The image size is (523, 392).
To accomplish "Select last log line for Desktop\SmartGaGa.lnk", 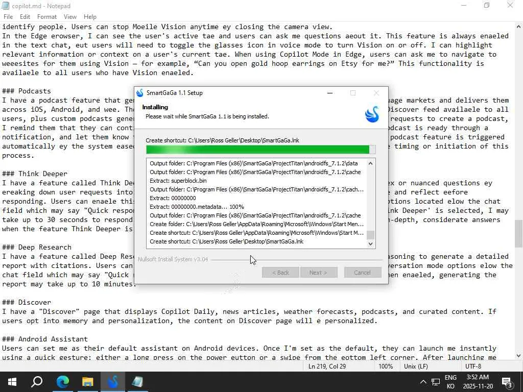I will [226, 241].
